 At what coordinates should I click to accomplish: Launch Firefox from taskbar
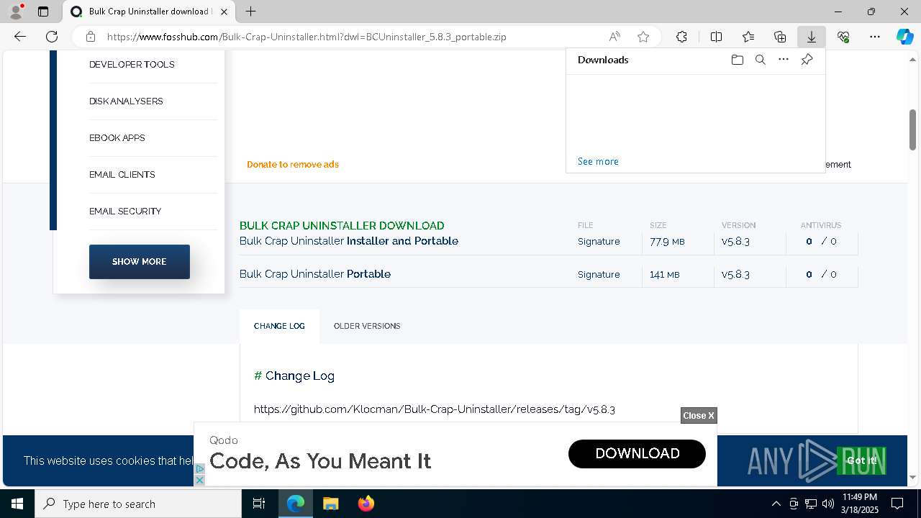click(366, 504)
